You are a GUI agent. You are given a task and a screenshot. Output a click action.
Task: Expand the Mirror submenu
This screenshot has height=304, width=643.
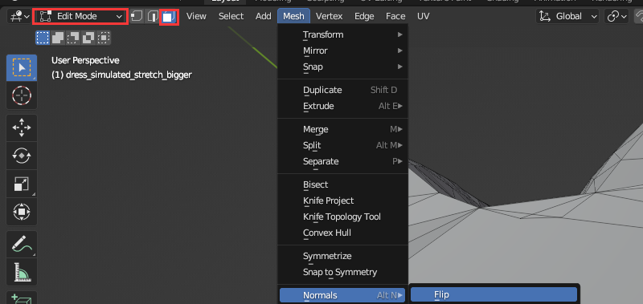343,51
